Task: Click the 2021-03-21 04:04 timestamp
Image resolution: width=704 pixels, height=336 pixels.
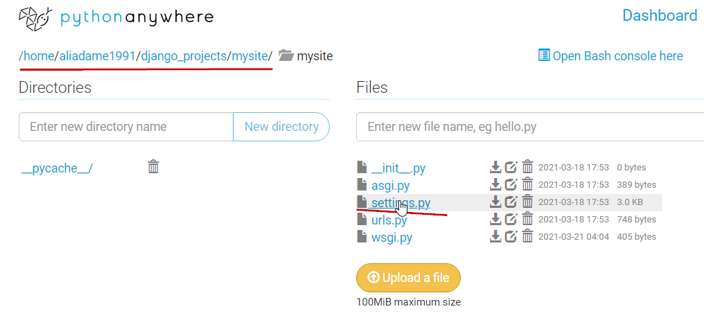Action: (574, 237)
